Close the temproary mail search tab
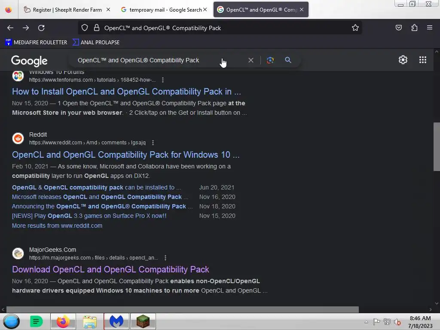This screenshot has height=330, width=440. click(x=205, y=9)
